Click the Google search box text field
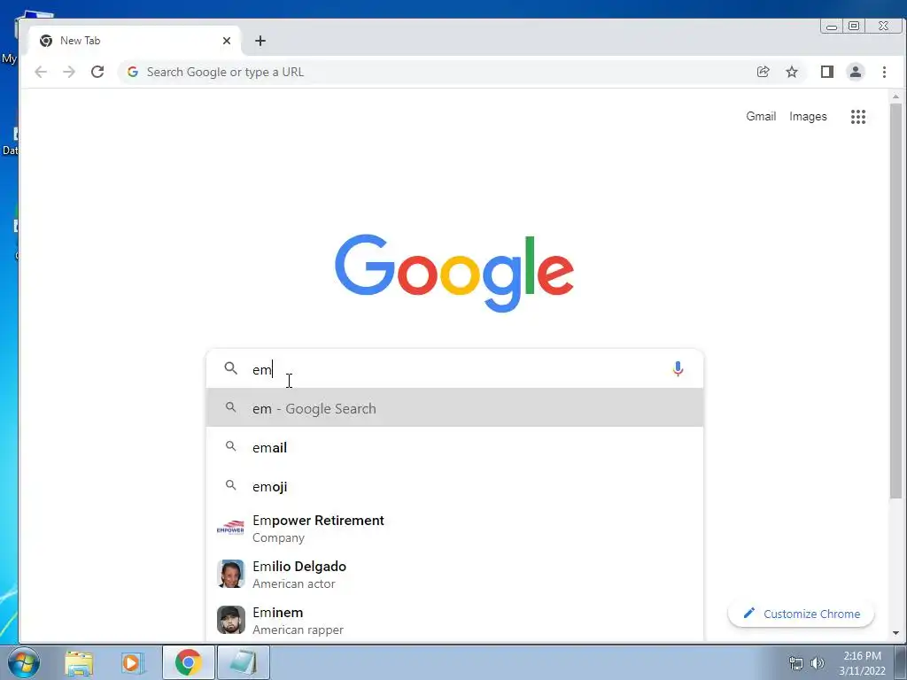This screenshot has width=907, height=680. tap(454, 369)
